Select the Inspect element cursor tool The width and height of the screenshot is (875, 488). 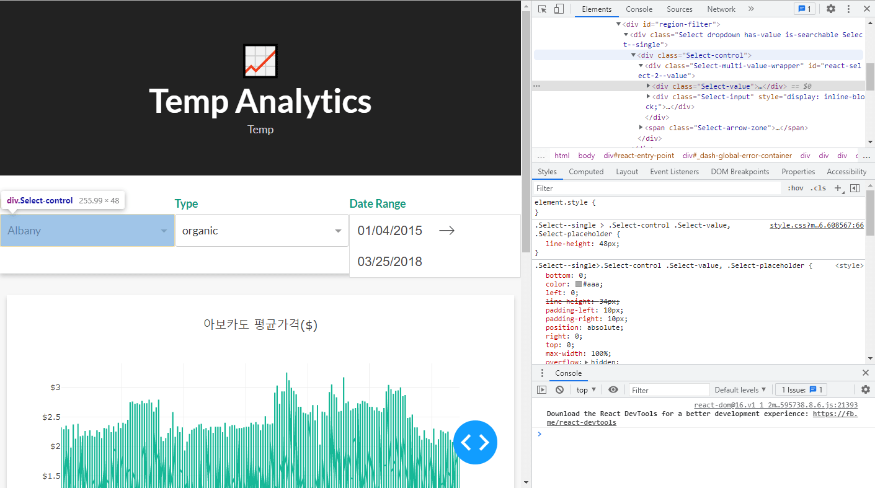(542, 9)
